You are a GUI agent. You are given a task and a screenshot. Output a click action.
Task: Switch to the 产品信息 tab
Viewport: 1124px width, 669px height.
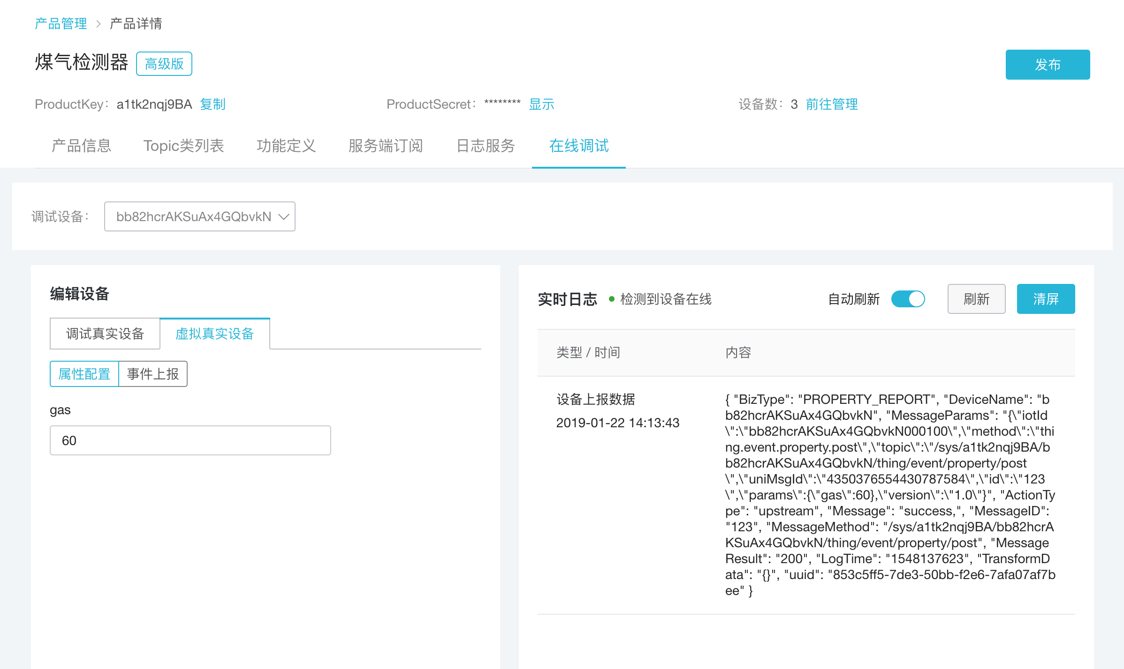[81, 146]
